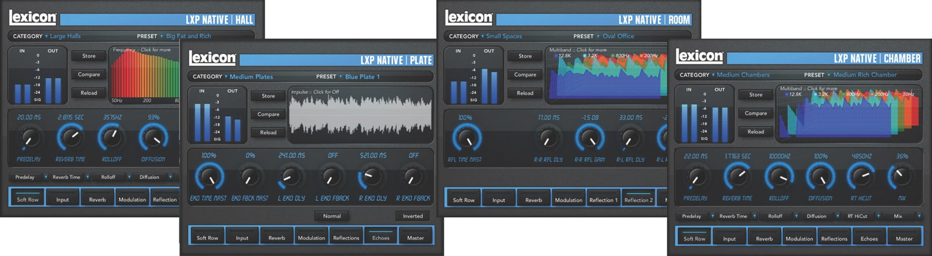Click the Lexicon logo in the Plate plugin

click(x=212, y=58)
